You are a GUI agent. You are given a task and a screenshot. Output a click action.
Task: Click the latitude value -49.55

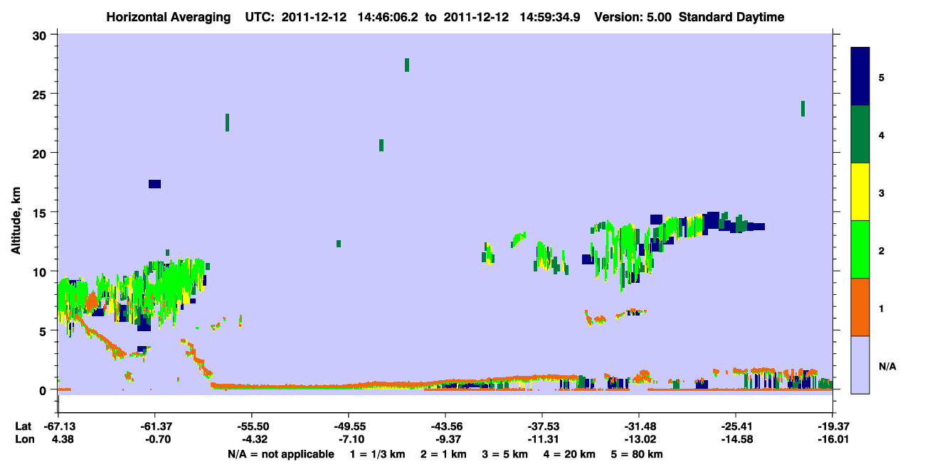349,426
